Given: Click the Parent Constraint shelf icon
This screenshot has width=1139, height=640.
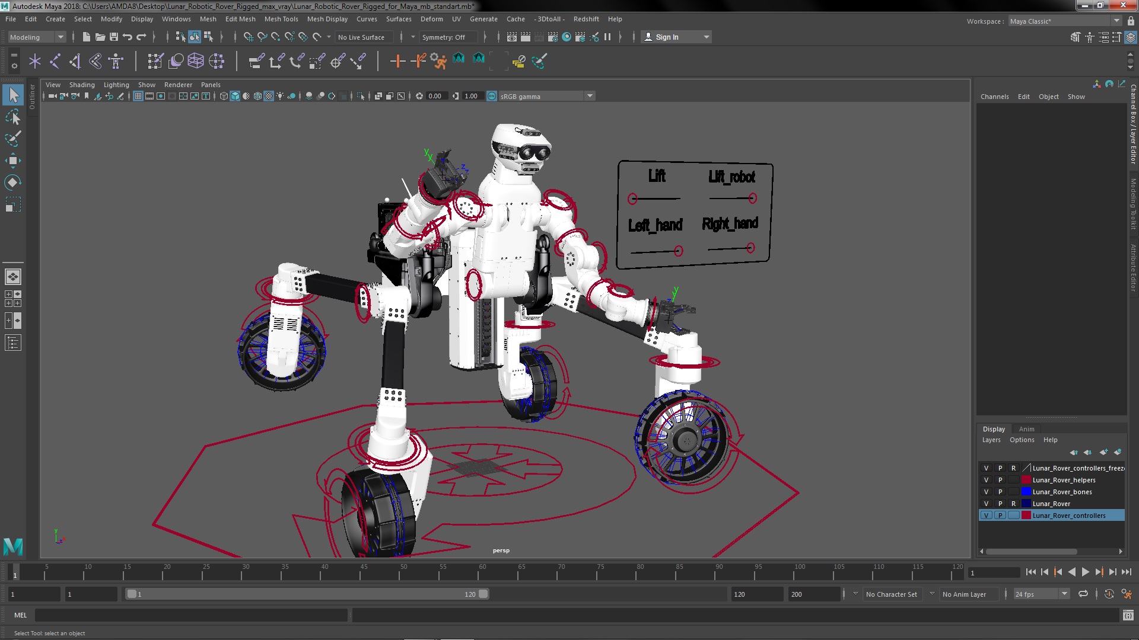Looking at the screenshot, I should coord(256,61).
